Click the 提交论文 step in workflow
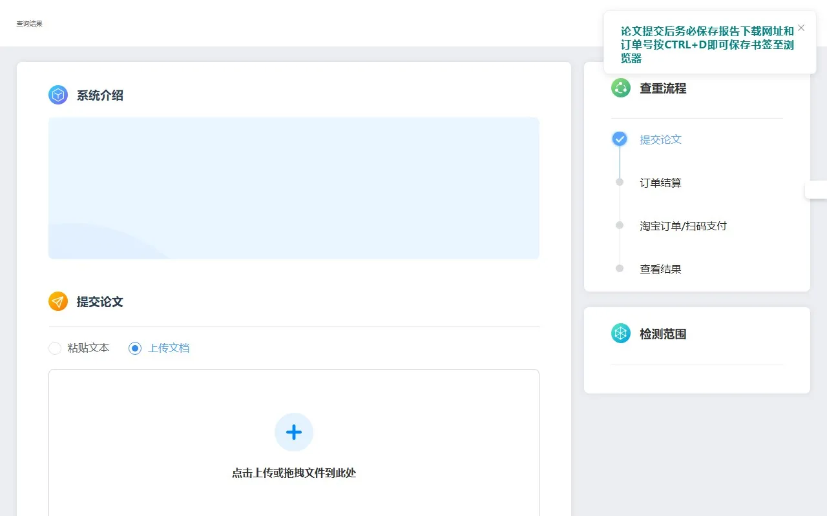The width and height of the screenshot is (827, 516). click(660, 139)
